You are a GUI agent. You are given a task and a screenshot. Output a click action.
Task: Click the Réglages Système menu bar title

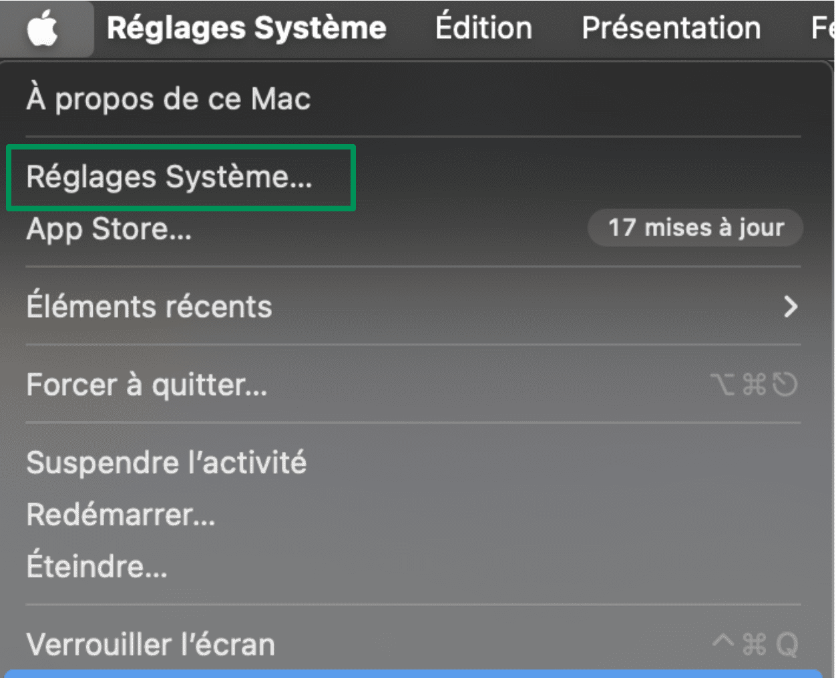coord(247,28)
